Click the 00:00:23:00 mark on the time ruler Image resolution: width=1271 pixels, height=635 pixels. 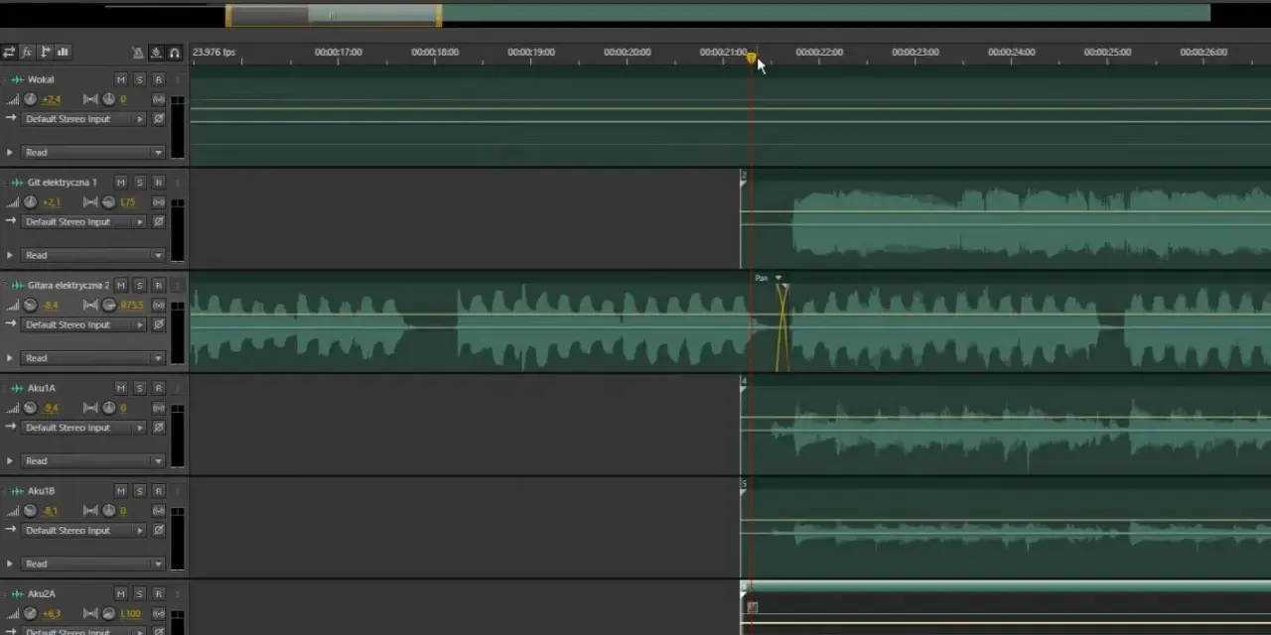(915, 52)
